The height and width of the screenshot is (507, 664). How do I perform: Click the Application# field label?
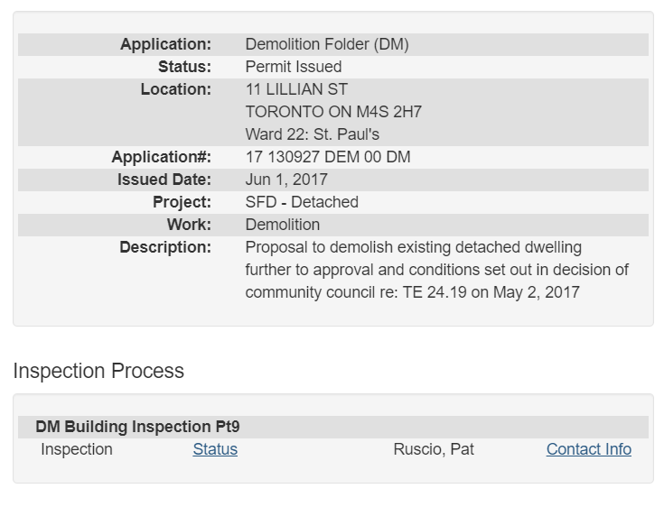tap(162, 157)
